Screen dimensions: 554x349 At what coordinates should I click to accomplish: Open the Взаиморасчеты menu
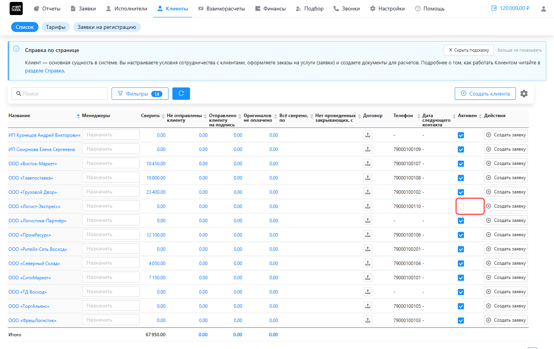coord(222,8)
